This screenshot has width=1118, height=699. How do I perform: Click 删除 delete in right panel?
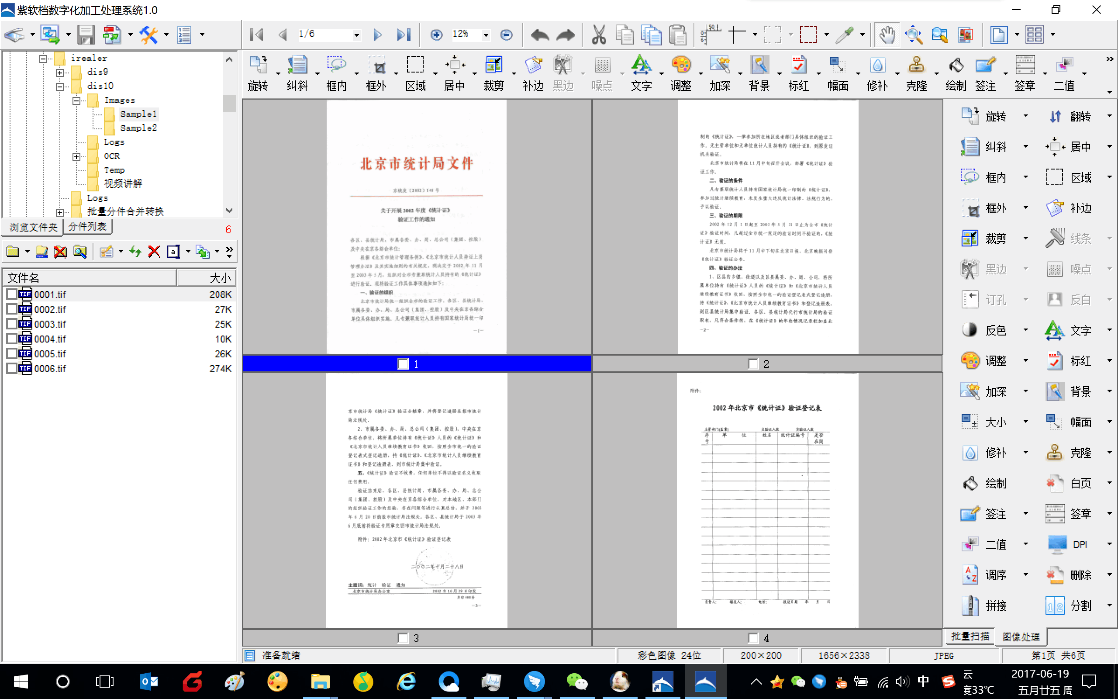1070,574
